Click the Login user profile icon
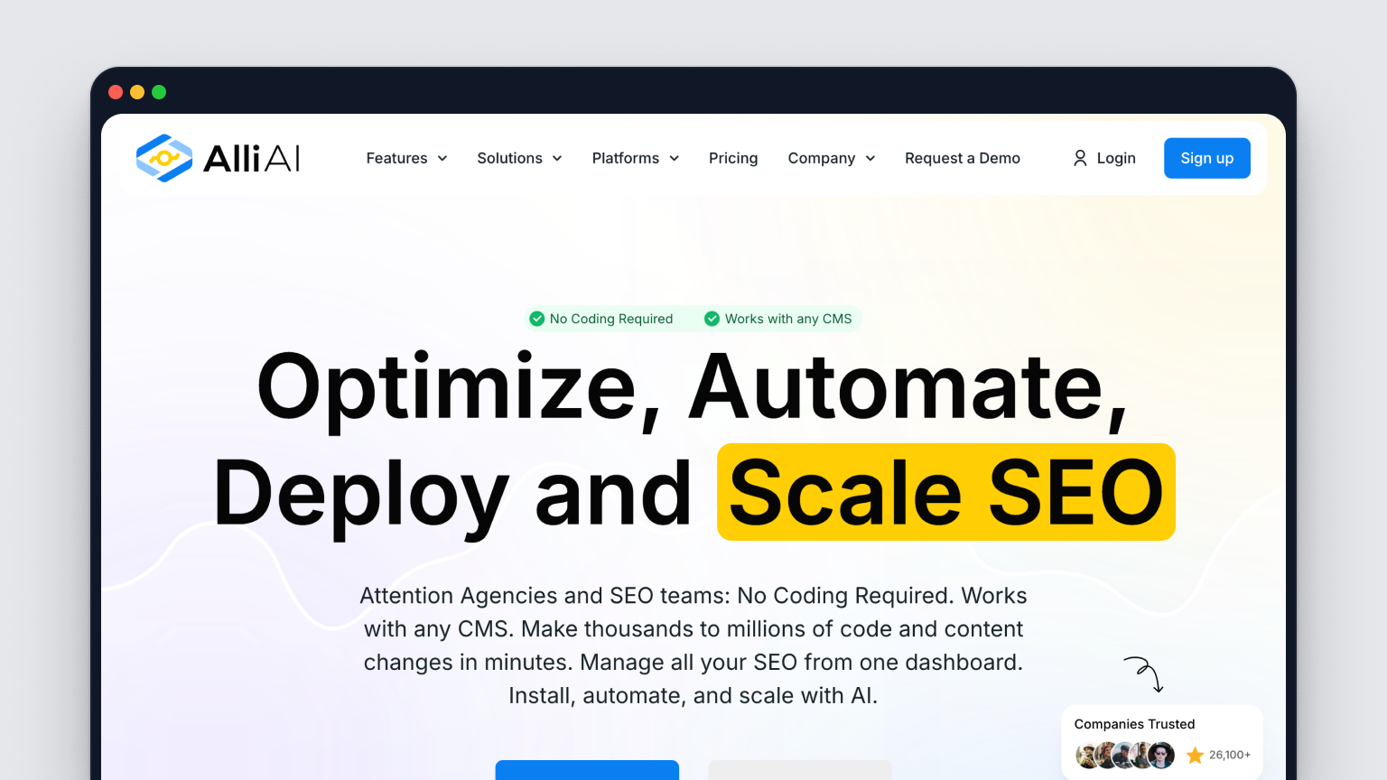1387x780 pixels. (1080, 158)
